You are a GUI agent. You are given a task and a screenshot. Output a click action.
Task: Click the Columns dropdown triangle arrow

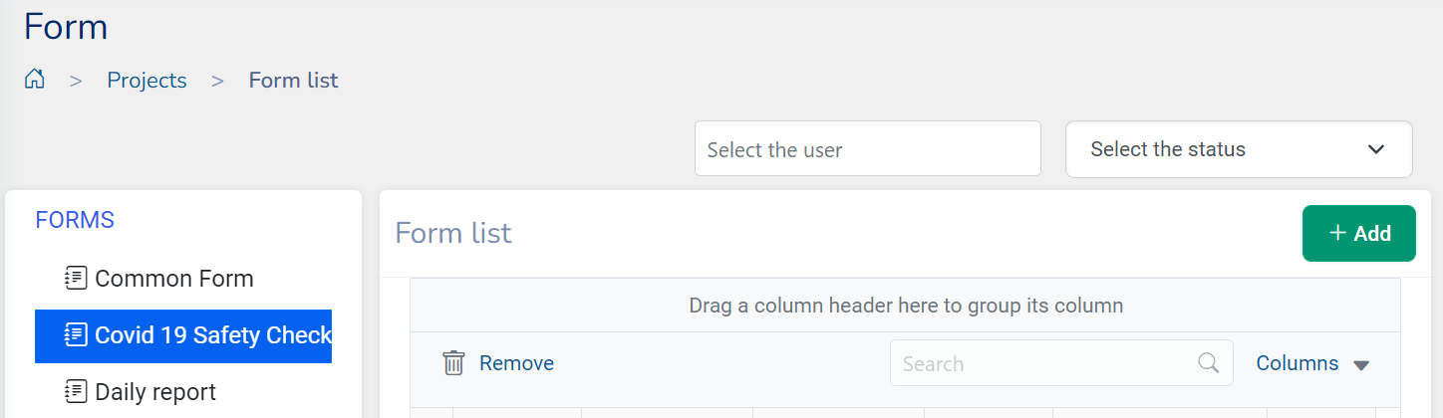(1361, 365)
